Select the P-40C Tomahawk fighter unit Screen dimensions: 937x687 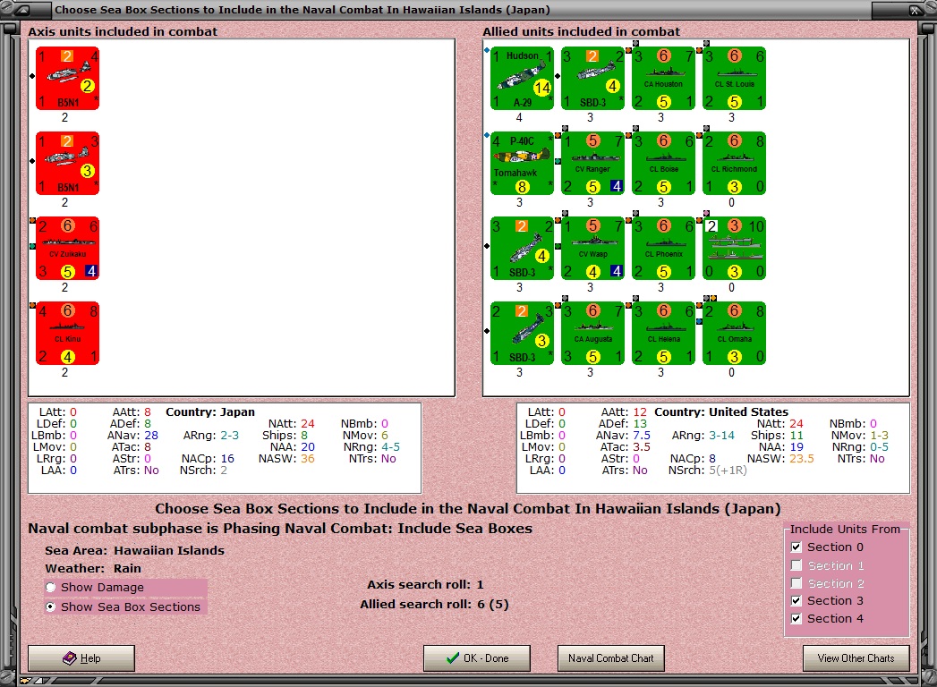click(x=522, y=163)
